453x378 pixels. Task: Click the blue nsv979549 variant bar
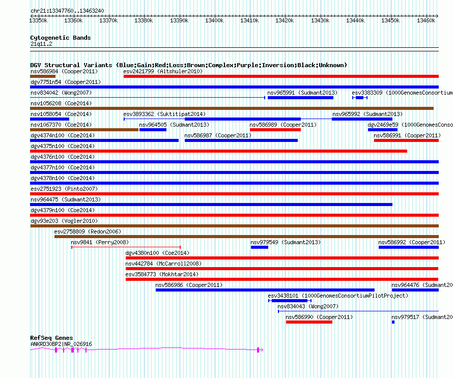[x=260, y=247]
